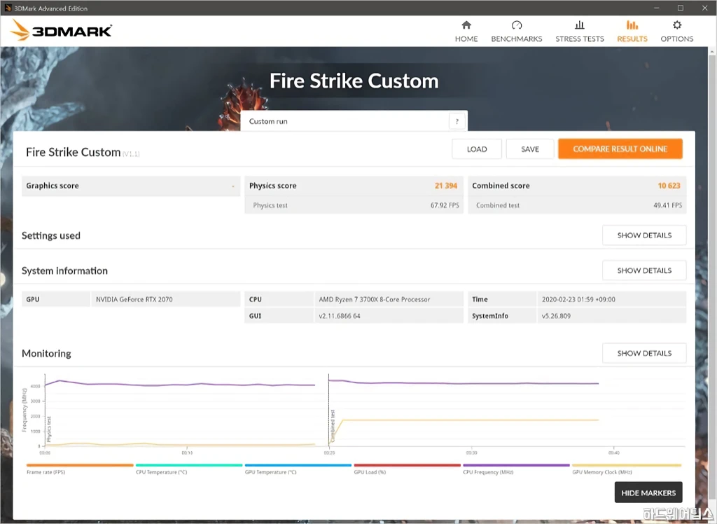
Task: Click SystemInfo version v5.26.809
Action: pos(556,316)
